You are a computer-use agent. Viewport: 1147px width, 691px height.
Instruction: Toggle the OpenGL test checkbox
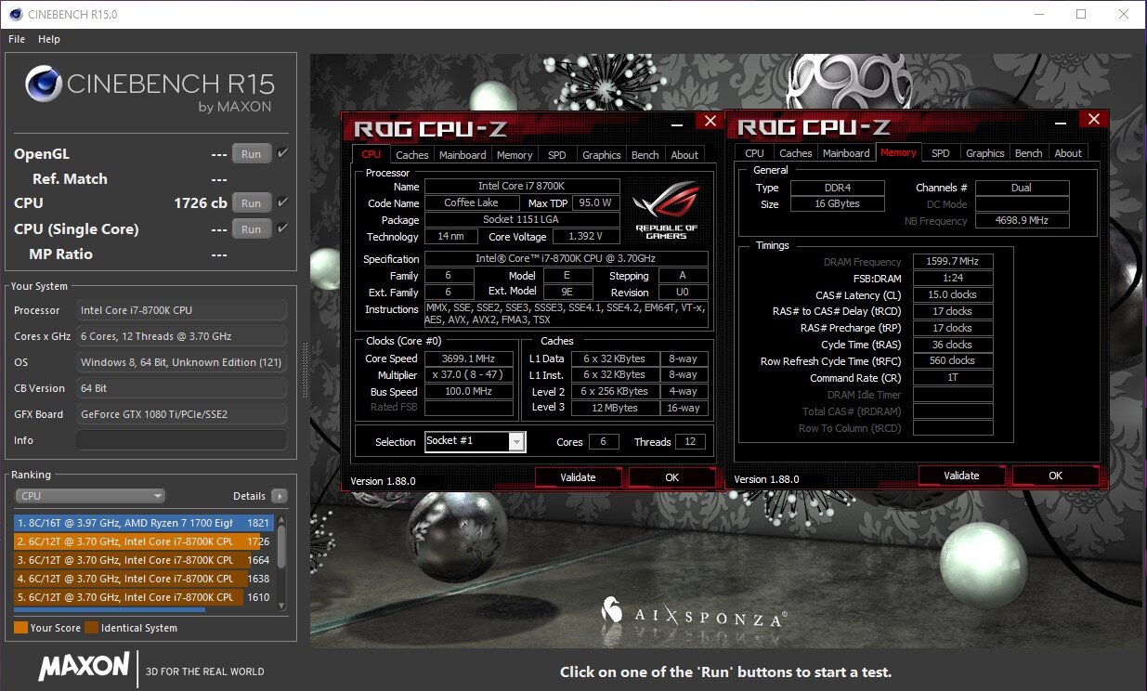(283, 153)
